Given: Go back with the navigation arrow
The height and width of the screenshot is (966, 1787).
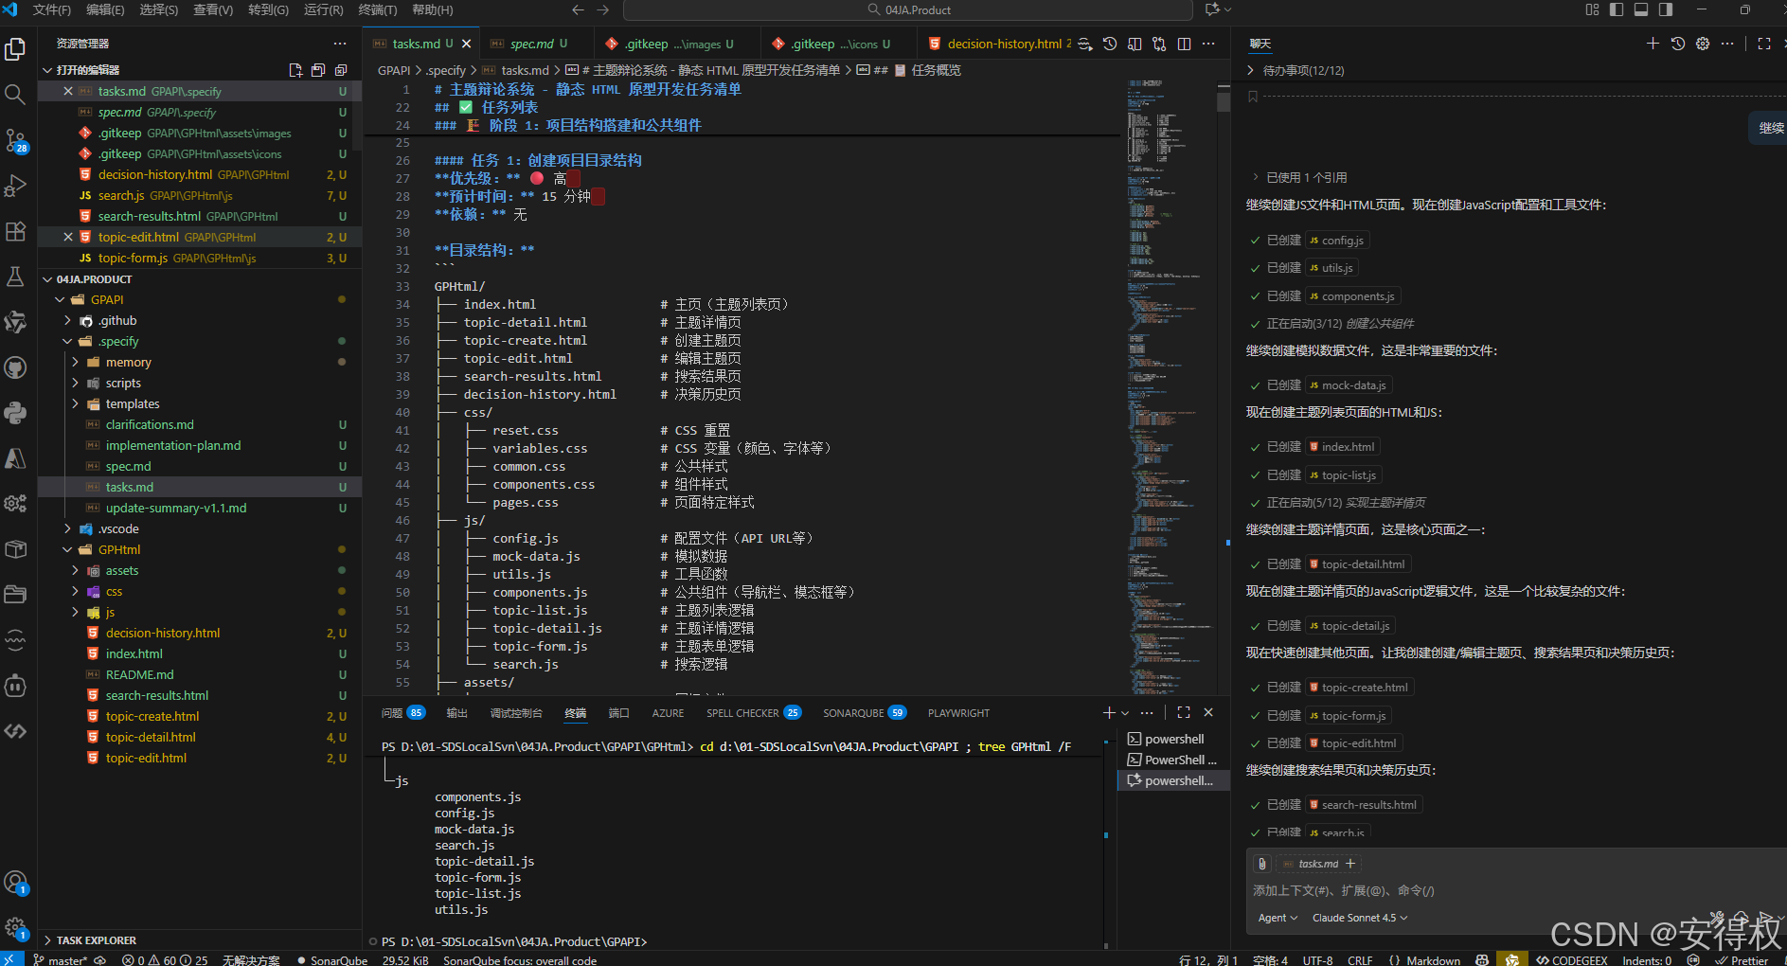Looking at the screenshot, I should click(x=578, y=9).
